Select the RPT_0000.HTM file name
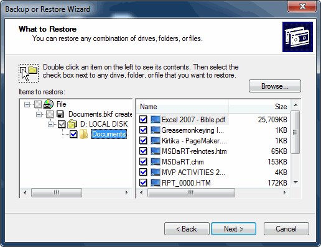Image resolution: width=321 pixels, height=247 pixels. (186, 183)
